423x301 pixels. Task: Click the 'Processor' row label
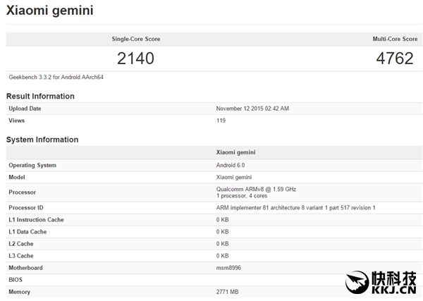(x=22, y=192)
